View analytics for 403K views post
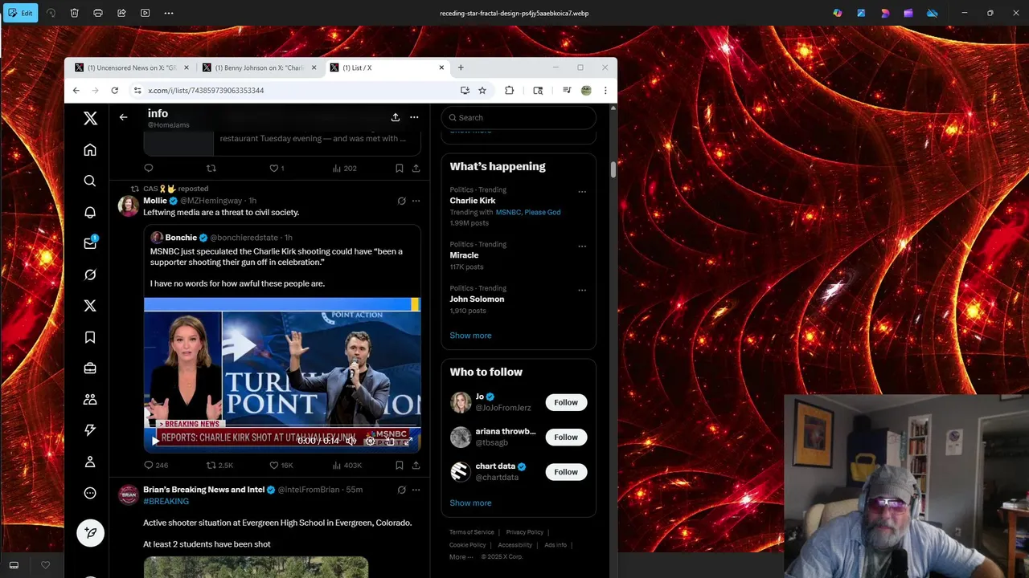1029x578 pixels. pyautogui.click(x=347, y=465)
